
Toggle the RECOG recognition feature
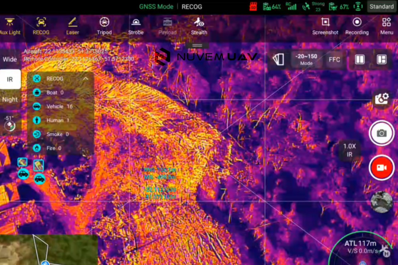(x=41, y=26)
